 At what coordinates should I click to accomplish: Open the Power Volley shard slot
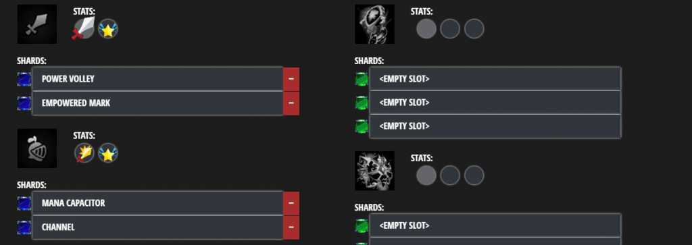tap(157, 79)
